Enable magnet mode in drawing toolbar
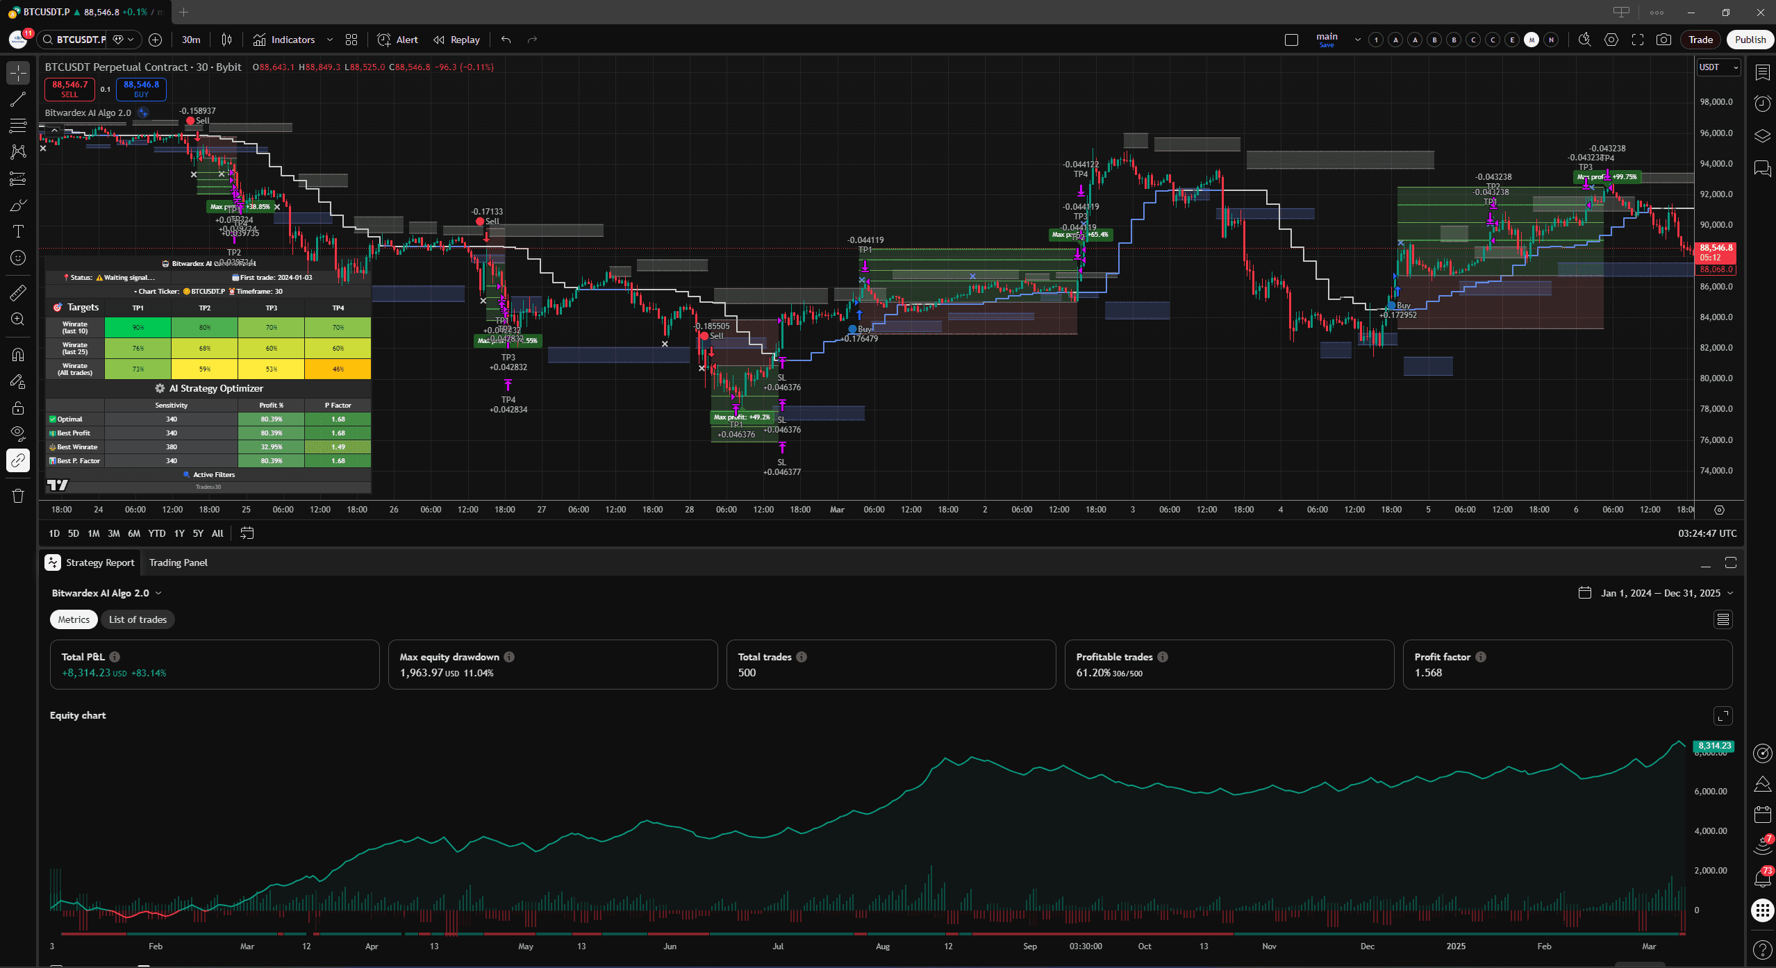Screen dimensions: 1776x968 18,355
